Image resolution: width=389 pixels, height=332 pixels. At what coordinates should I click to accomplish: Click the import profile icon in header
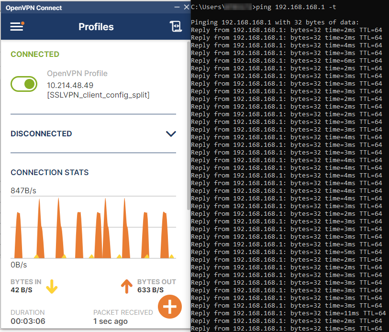[x=176, y=26]
